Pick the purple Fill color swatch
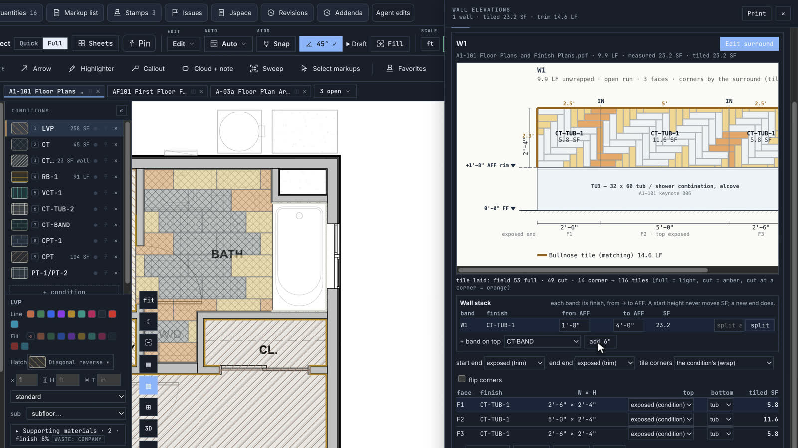 71,336
